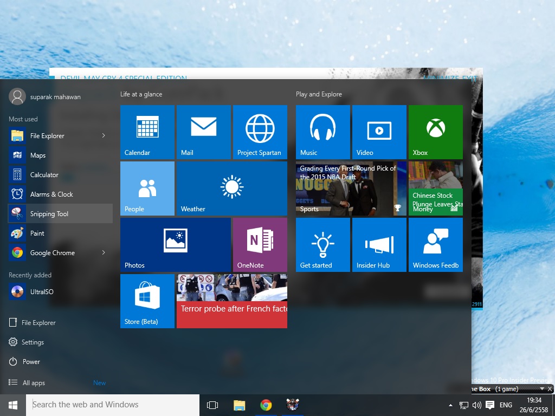Click the ENG language indicator
This screenshot has width=555, height=416.
(506, 405)
